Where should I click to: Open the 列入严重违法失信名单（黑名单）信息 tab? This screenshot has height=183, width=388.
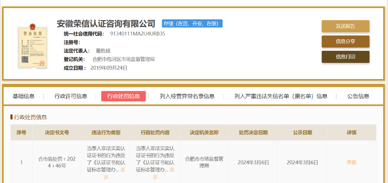tap(281, 96)
